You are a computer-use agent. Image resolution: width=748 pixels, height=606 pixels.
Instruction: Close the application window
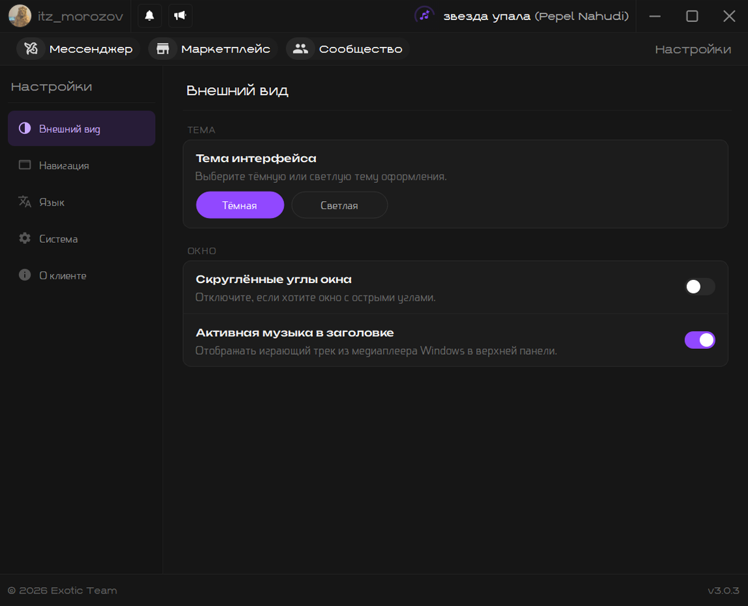pyautogui.click(x=729, y=16)
